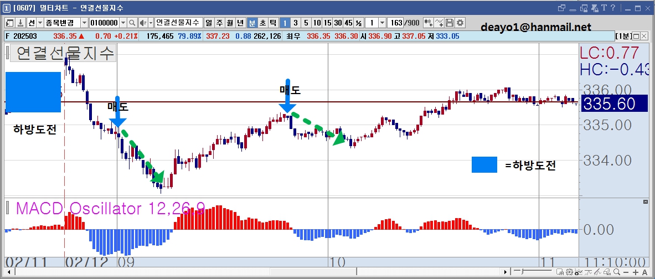Image resolution: width=655 pixels, height=279 pixels.
Task: Click the MACD Oscillator 12,26,9 label
Action: point(110,208)
